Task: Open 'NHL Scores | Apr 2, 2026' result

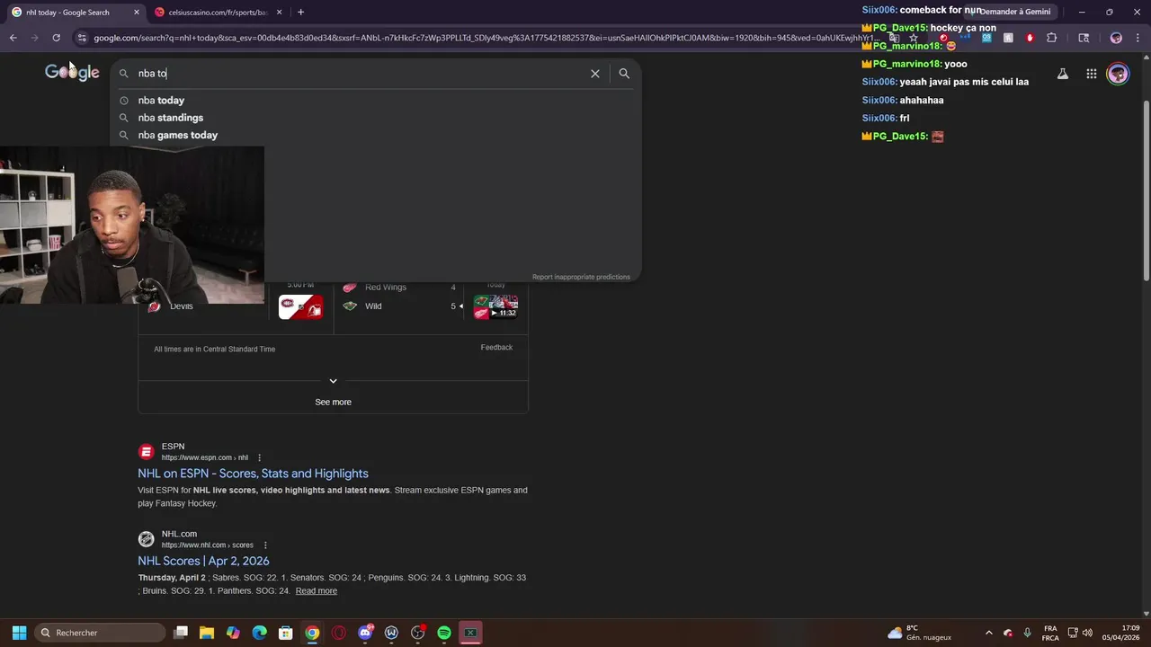Action: [203, 561]
